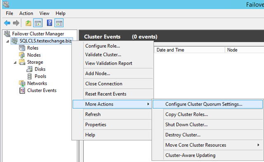Select Cluster-Aware Updating submenu entry

(x=207, y=155)
